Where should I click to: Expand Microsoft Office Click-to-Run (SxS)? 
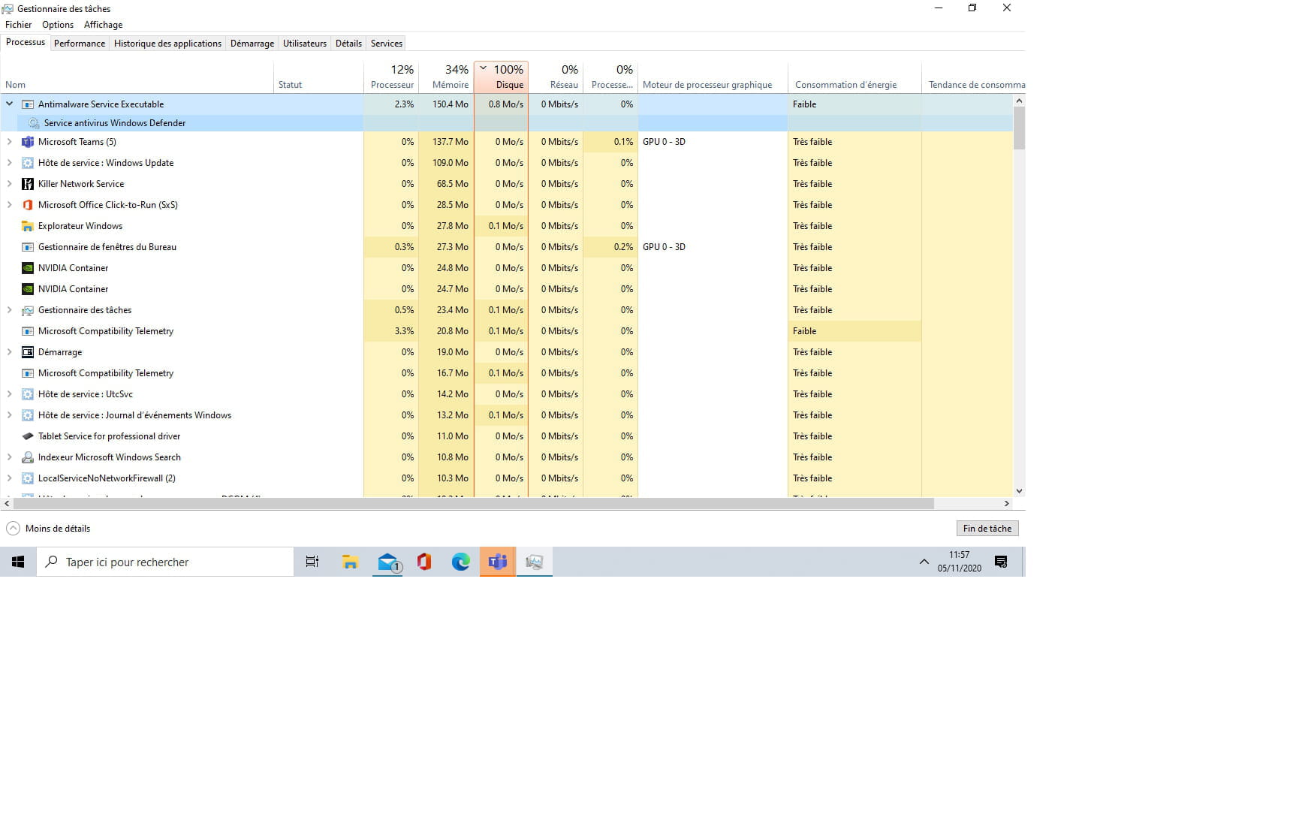point(10,205)
